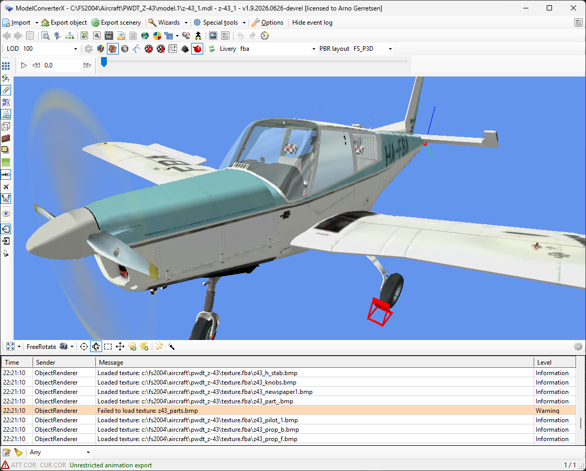Click the blue grid icon at sidebar top
Viewport: 586px width, 471px height.
(6, 66)
